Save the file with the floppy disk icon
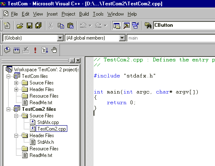Screen dimensions: 215x166 (30, 26)
